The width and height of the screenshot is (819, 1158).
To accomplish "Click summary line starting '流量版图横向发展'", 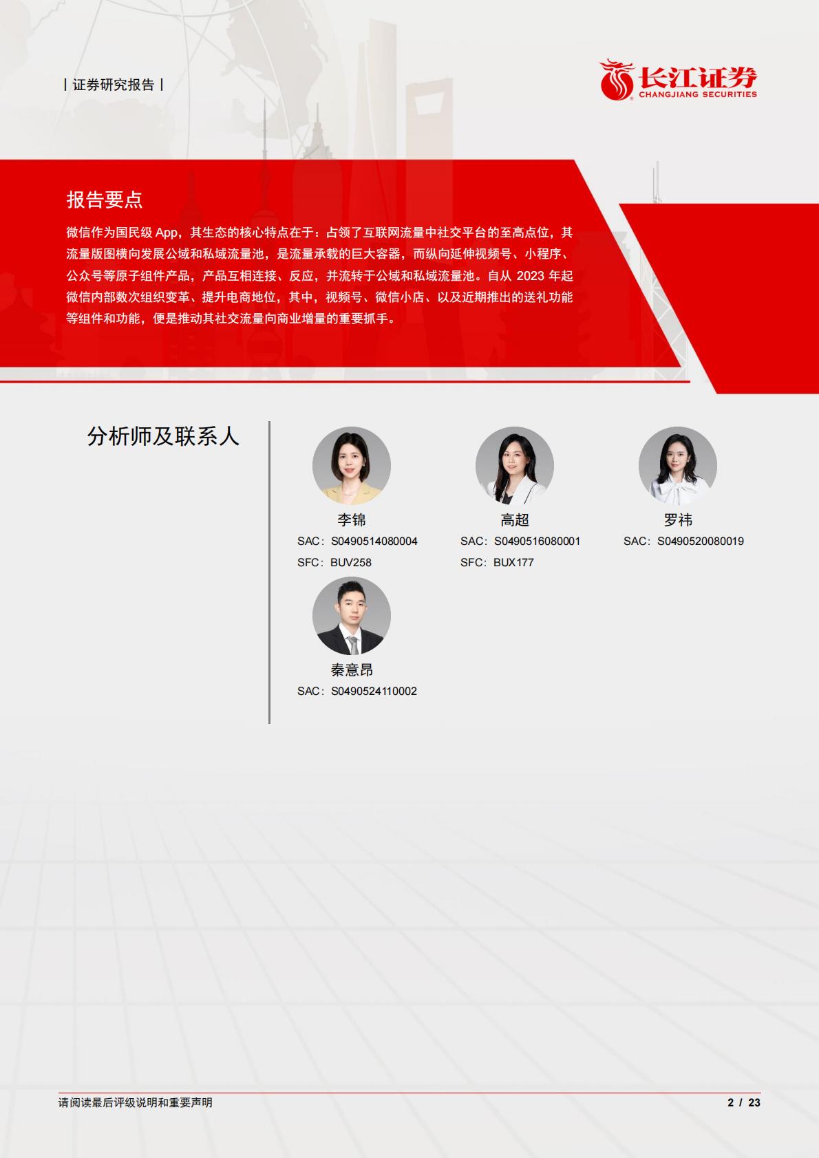I will click(319, 254).
